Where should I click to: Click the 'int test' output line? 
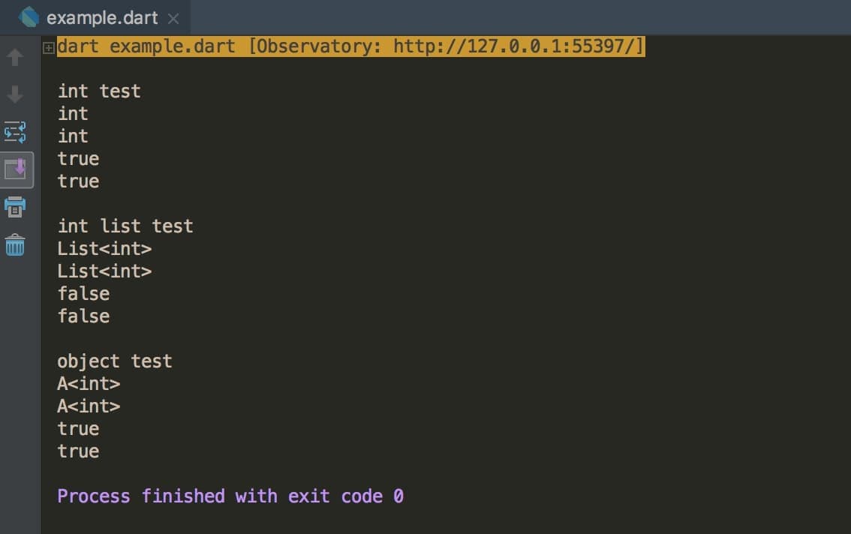[x=99, y=91]
